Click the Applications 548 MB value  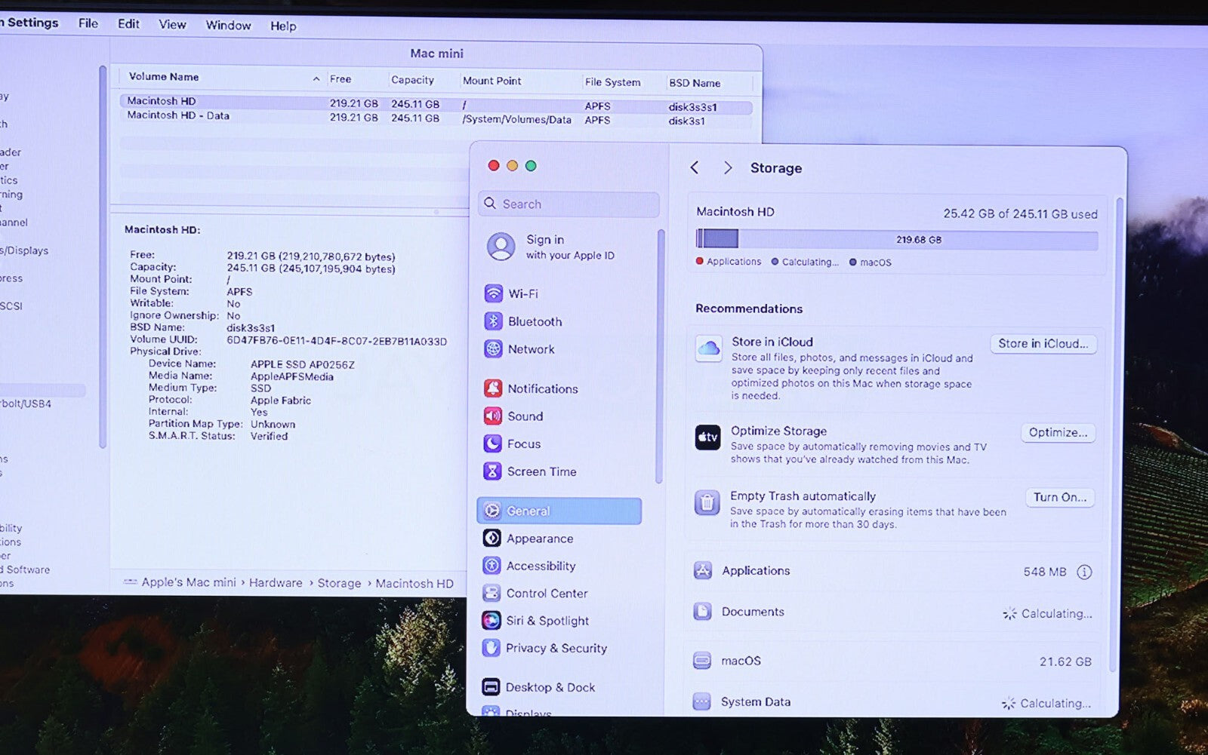[1045, 572]
